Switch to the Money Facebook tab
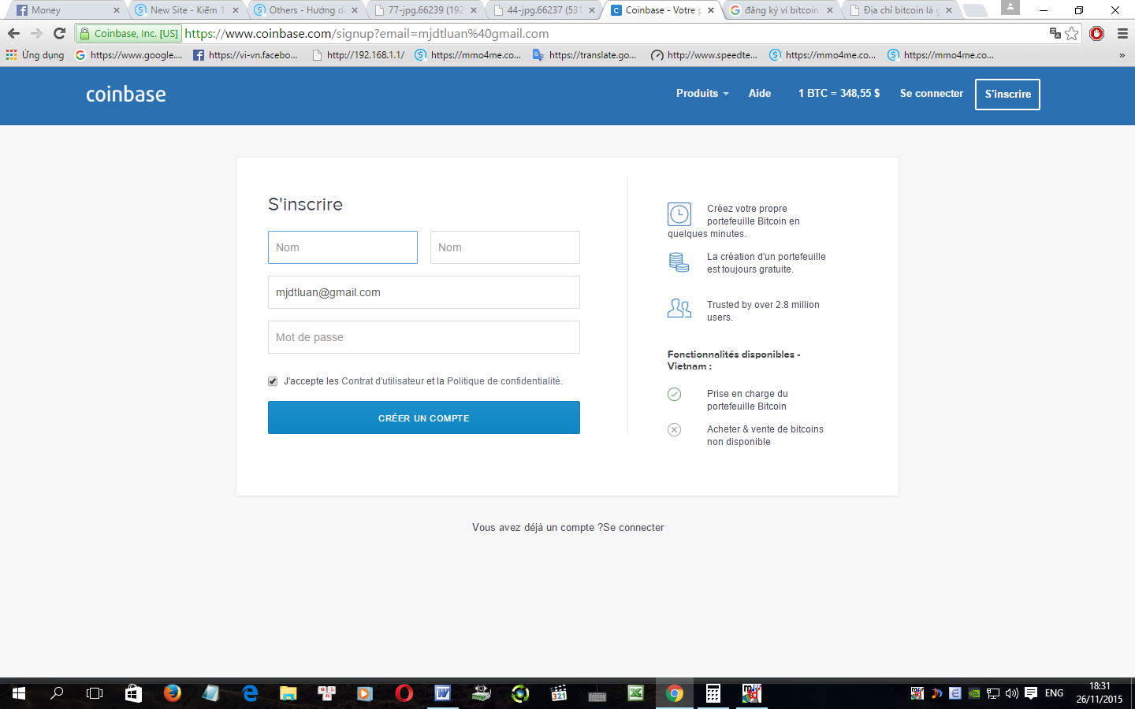Screen dimensions: 1135x709 tap(66, 10)
